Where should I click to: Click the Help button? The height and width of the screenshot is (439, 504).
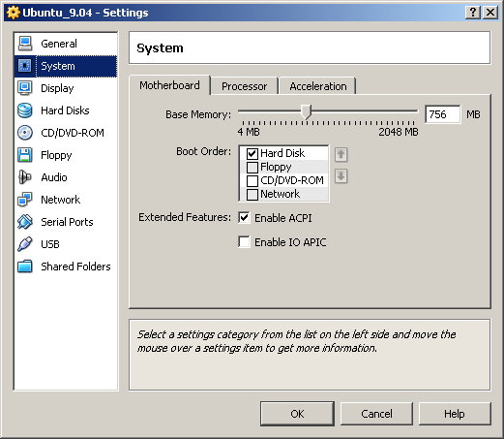click(x=455, y=414)
